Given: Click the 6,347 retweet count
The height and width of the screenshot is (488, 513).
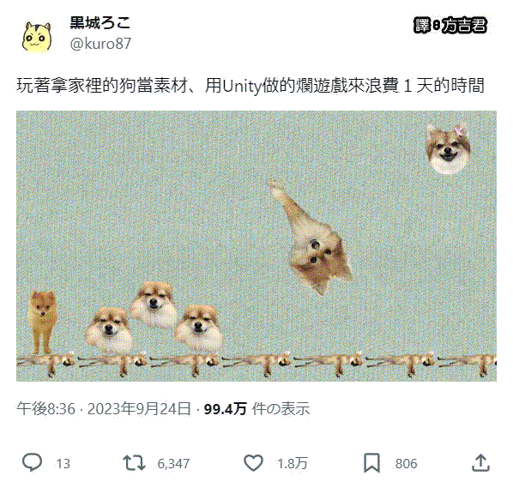Looking at the screenshot, I should pyautogui.click(x=173, y=463).
